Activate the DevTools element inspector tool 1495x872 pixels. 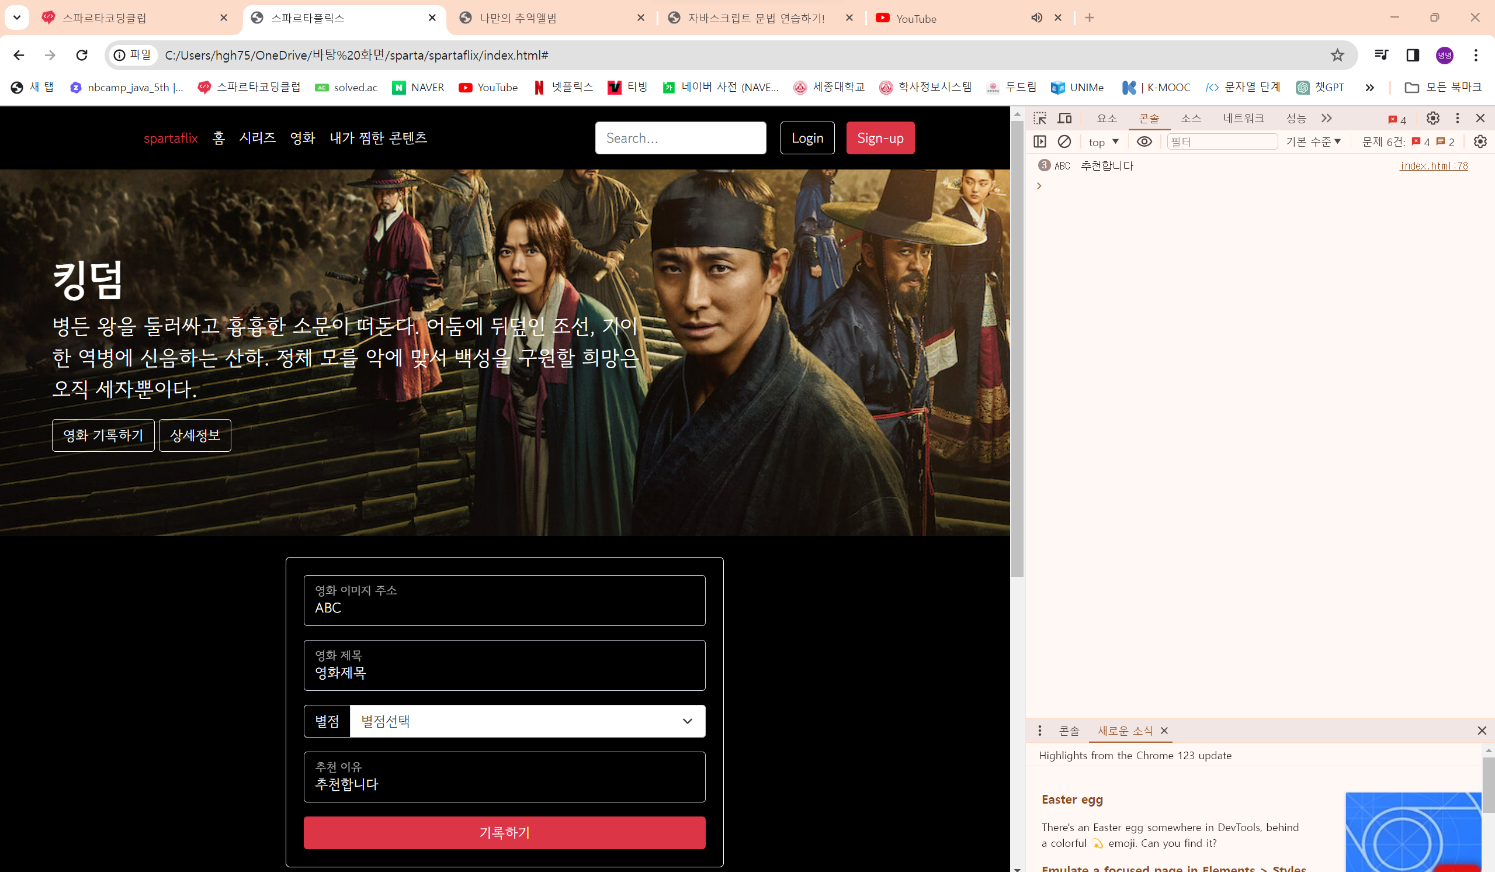click(x=1040, y=118)
